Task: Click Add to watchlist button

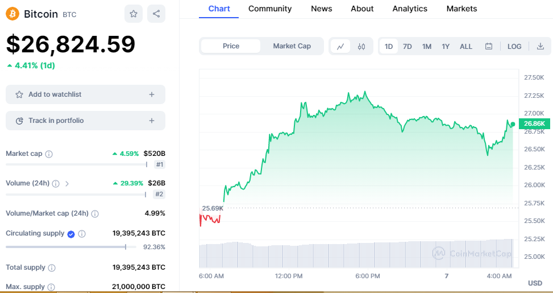Action: 85,94
